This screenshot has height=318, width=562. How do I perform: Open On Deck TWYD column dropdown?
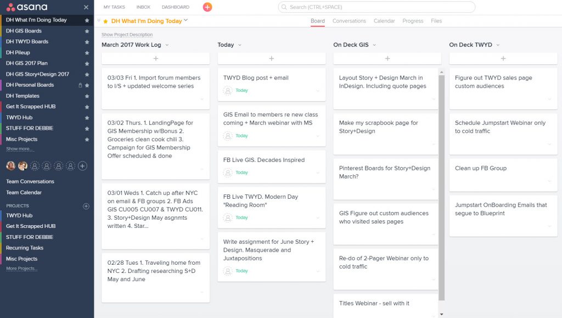click(498, 45)
